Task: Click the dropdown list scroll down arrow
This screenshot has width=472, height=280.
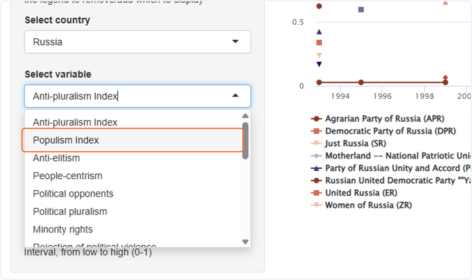Action: tap(245, 242)
